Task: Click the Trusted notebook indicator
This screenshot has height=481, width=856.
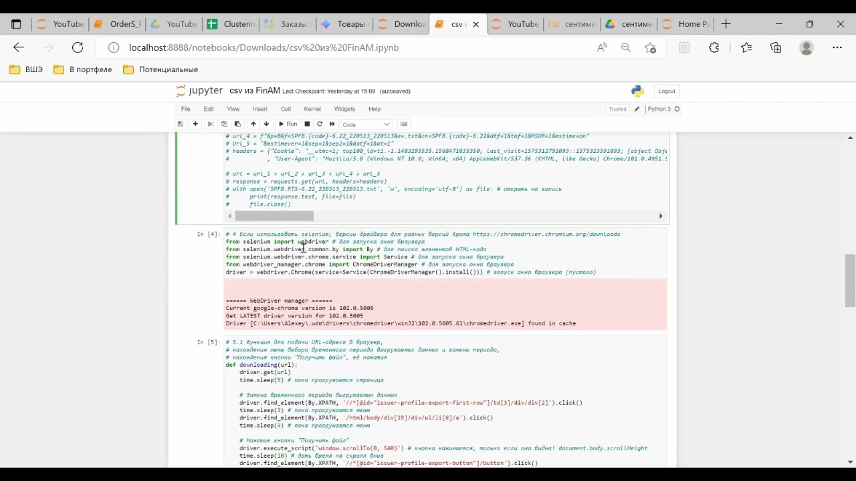Action: 617,109
